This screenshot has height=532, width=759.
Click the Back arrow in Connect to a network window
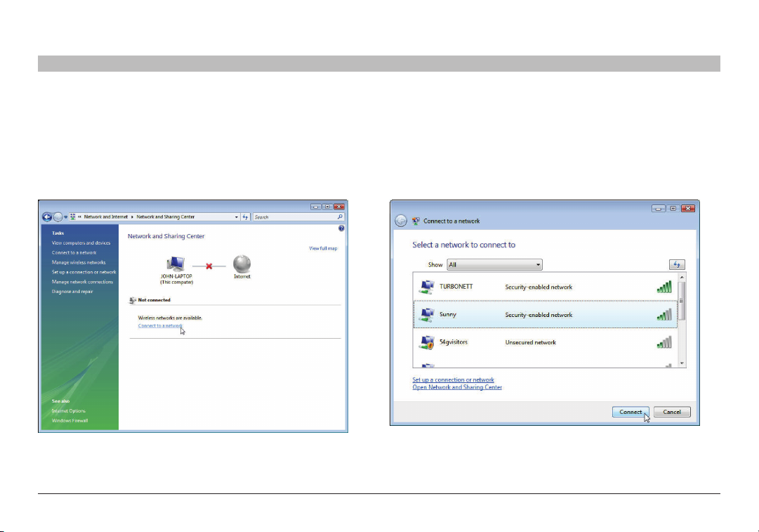click(x=401, y=221)
